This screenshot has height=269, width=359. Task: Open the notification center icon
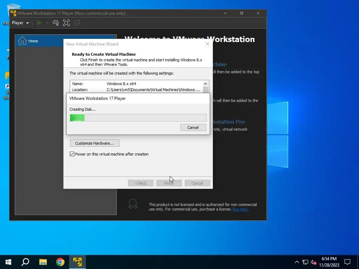click(x=347, y=262)
